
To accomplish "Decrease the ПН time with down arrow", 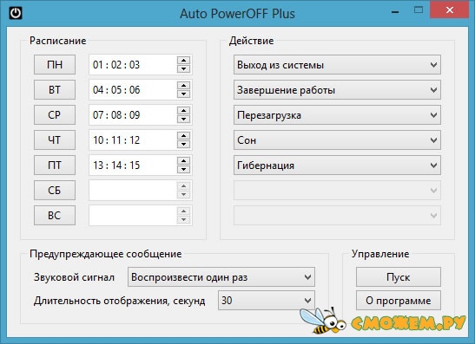I will 183,69.
